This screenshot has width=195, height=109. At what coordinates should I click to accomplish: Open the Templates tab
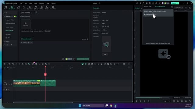pyautogui.click(x=53, y=8)
